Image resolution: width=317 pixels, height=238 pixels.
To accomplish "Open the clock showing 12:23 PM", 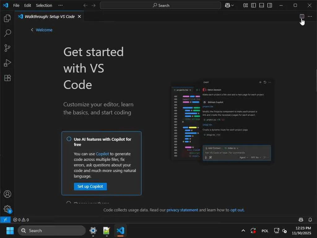I will click(x=302, y=231).
